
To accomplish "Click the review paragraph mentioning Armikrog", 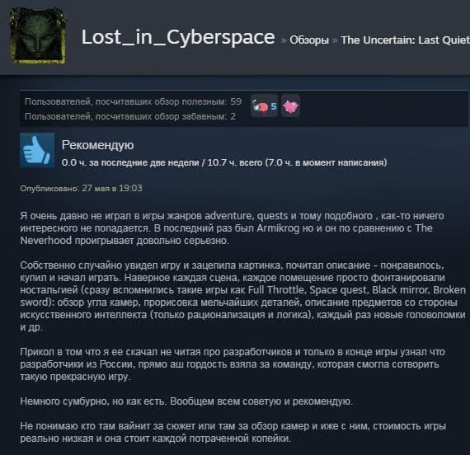I will click(x=232, y=228).
